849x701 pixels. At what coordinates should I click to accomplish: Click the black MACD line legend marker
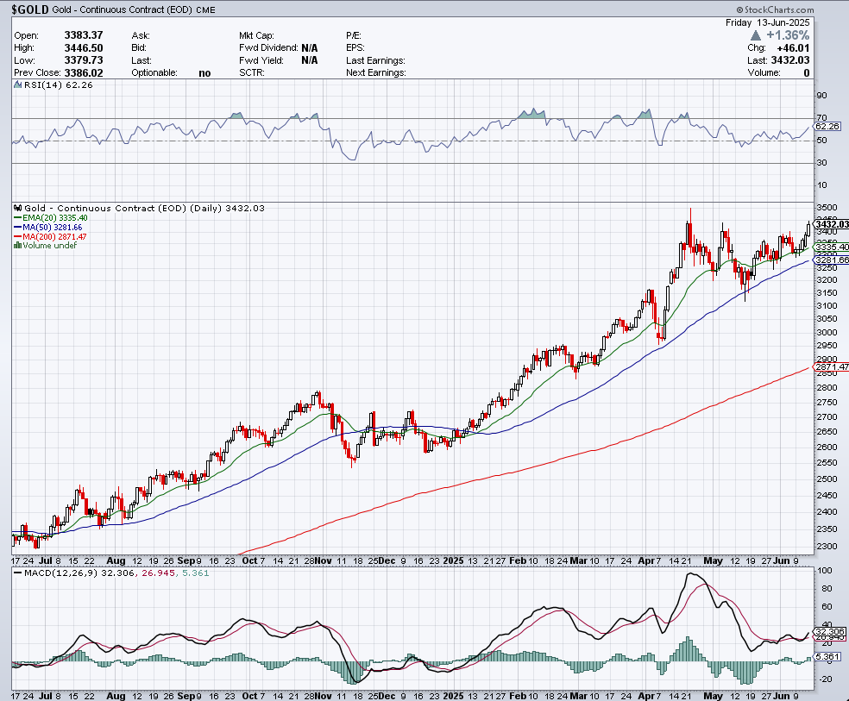tap(18, 574)
